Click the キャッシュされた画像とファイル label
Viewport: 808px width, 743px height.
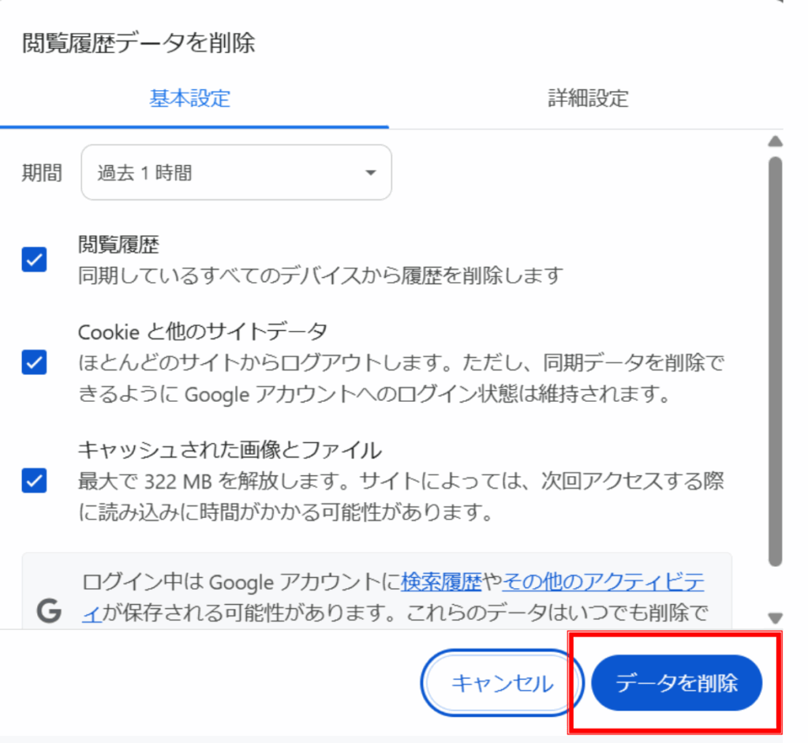[230, 450]
